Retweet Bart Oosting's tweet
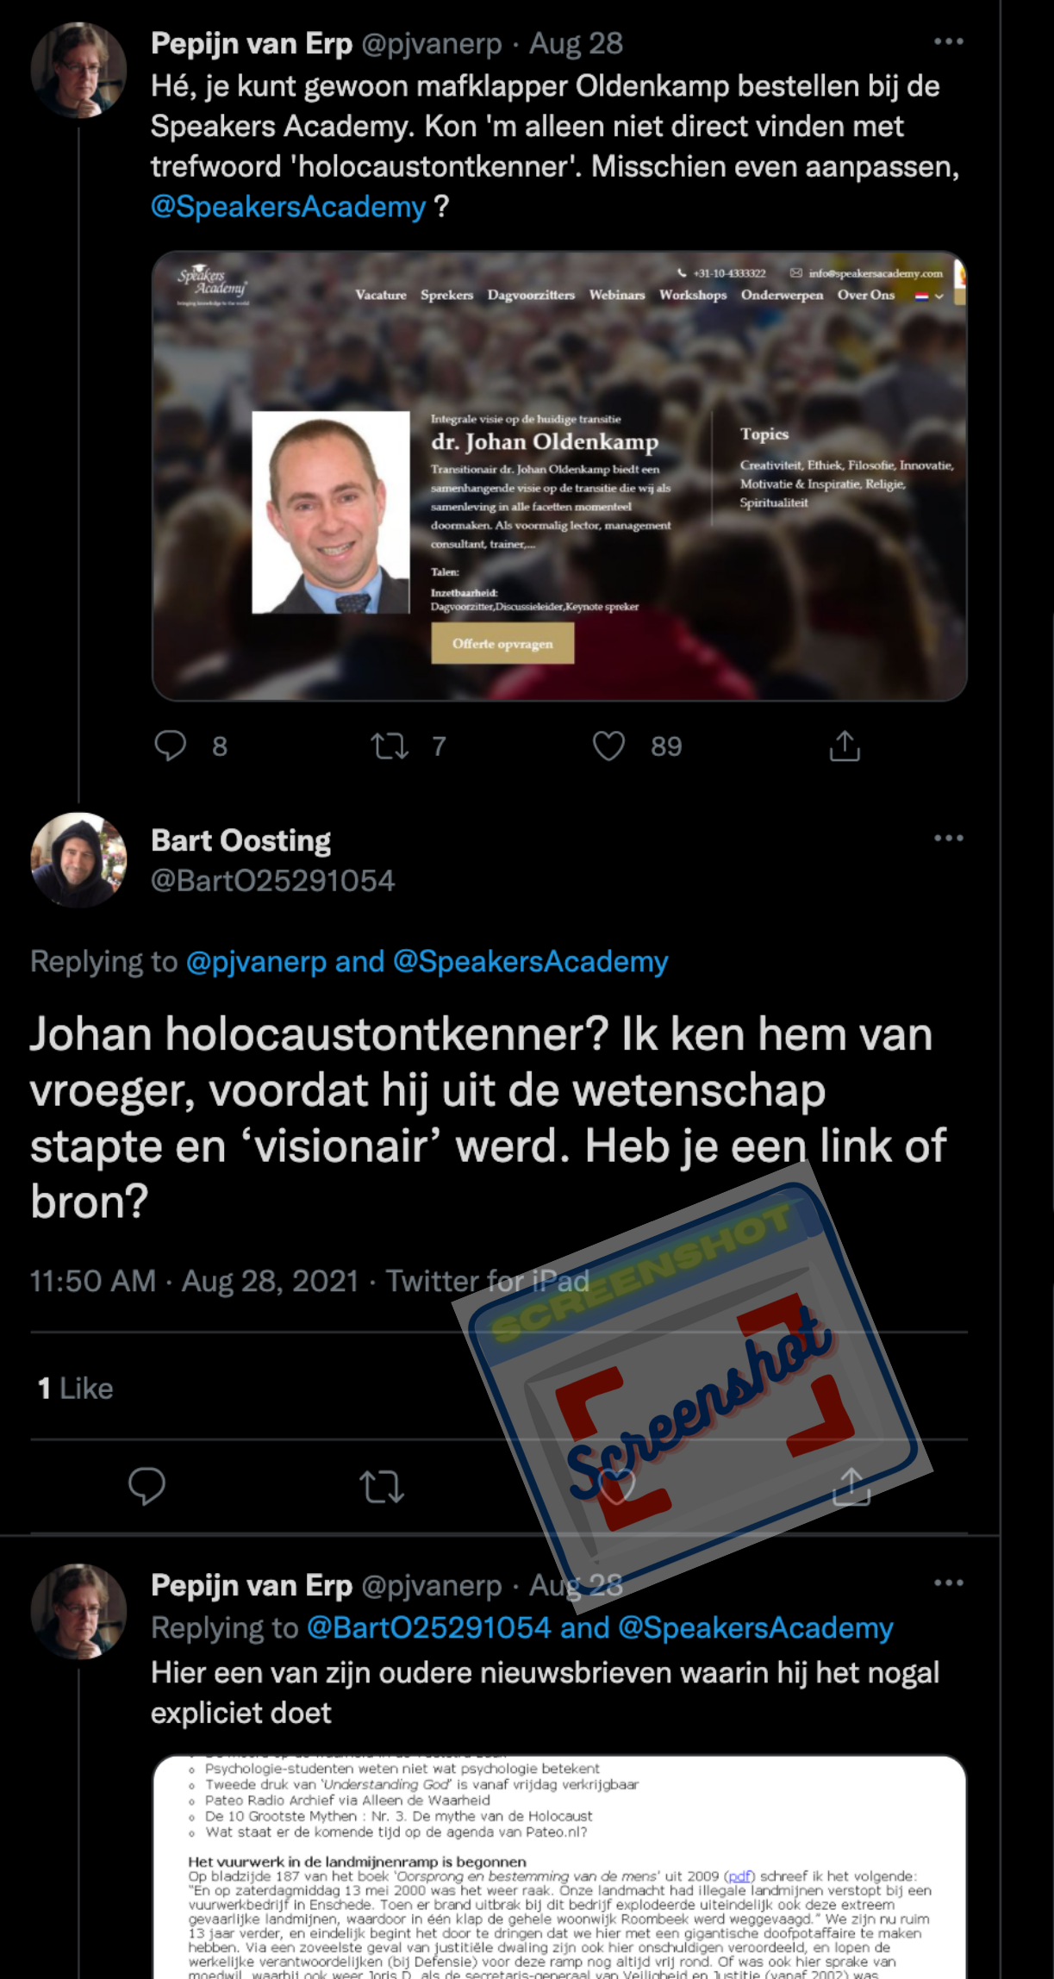The height and width of the screenshot is (1979, 1054). click(x=382, y=1486)
